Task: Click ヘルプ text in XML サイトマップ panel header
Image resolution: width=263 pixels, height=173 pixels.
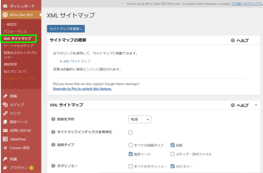Action: (242, 105)
